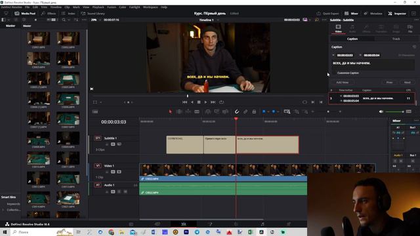Open Inspector panel three-dot options menu
The height and width of the screenshot is (236, 420).
coord(416,20)
